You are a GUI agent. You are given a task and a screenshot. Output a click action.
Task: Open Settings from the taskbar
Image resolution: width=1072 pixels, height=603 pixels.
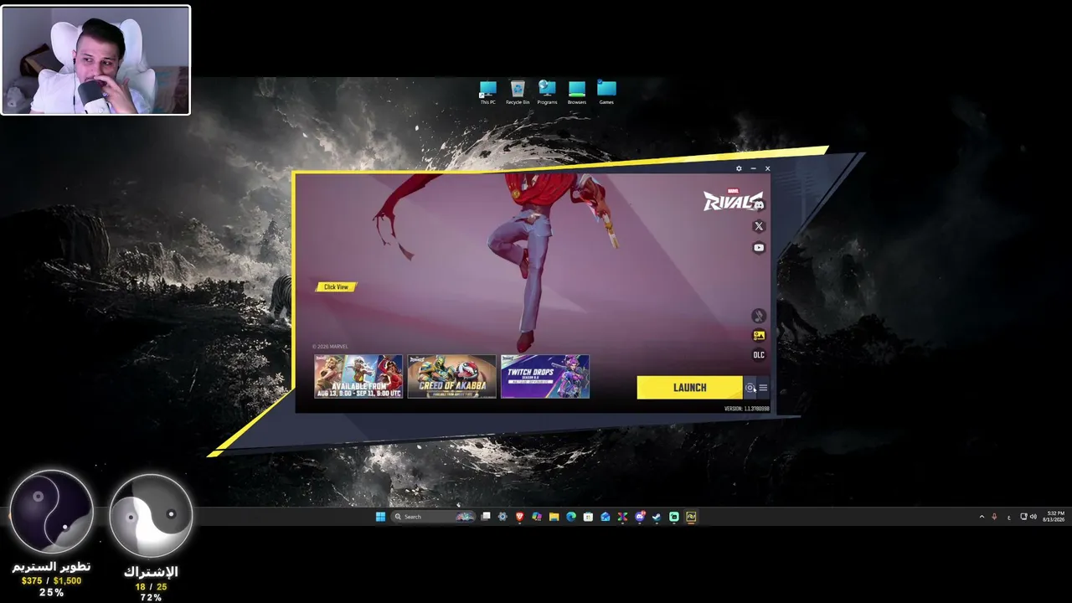pos(502,517)
